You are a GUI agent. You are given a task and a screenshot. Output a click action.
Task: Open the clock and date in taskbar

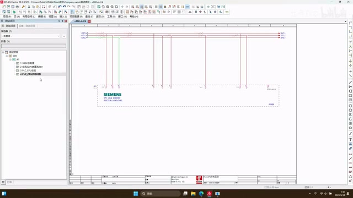[x=340, y=194]
